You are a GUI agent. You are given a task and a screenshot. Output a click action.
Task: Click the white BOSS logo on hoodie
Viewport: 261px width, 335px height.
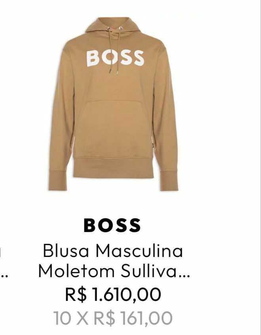[x=115, y=58]
